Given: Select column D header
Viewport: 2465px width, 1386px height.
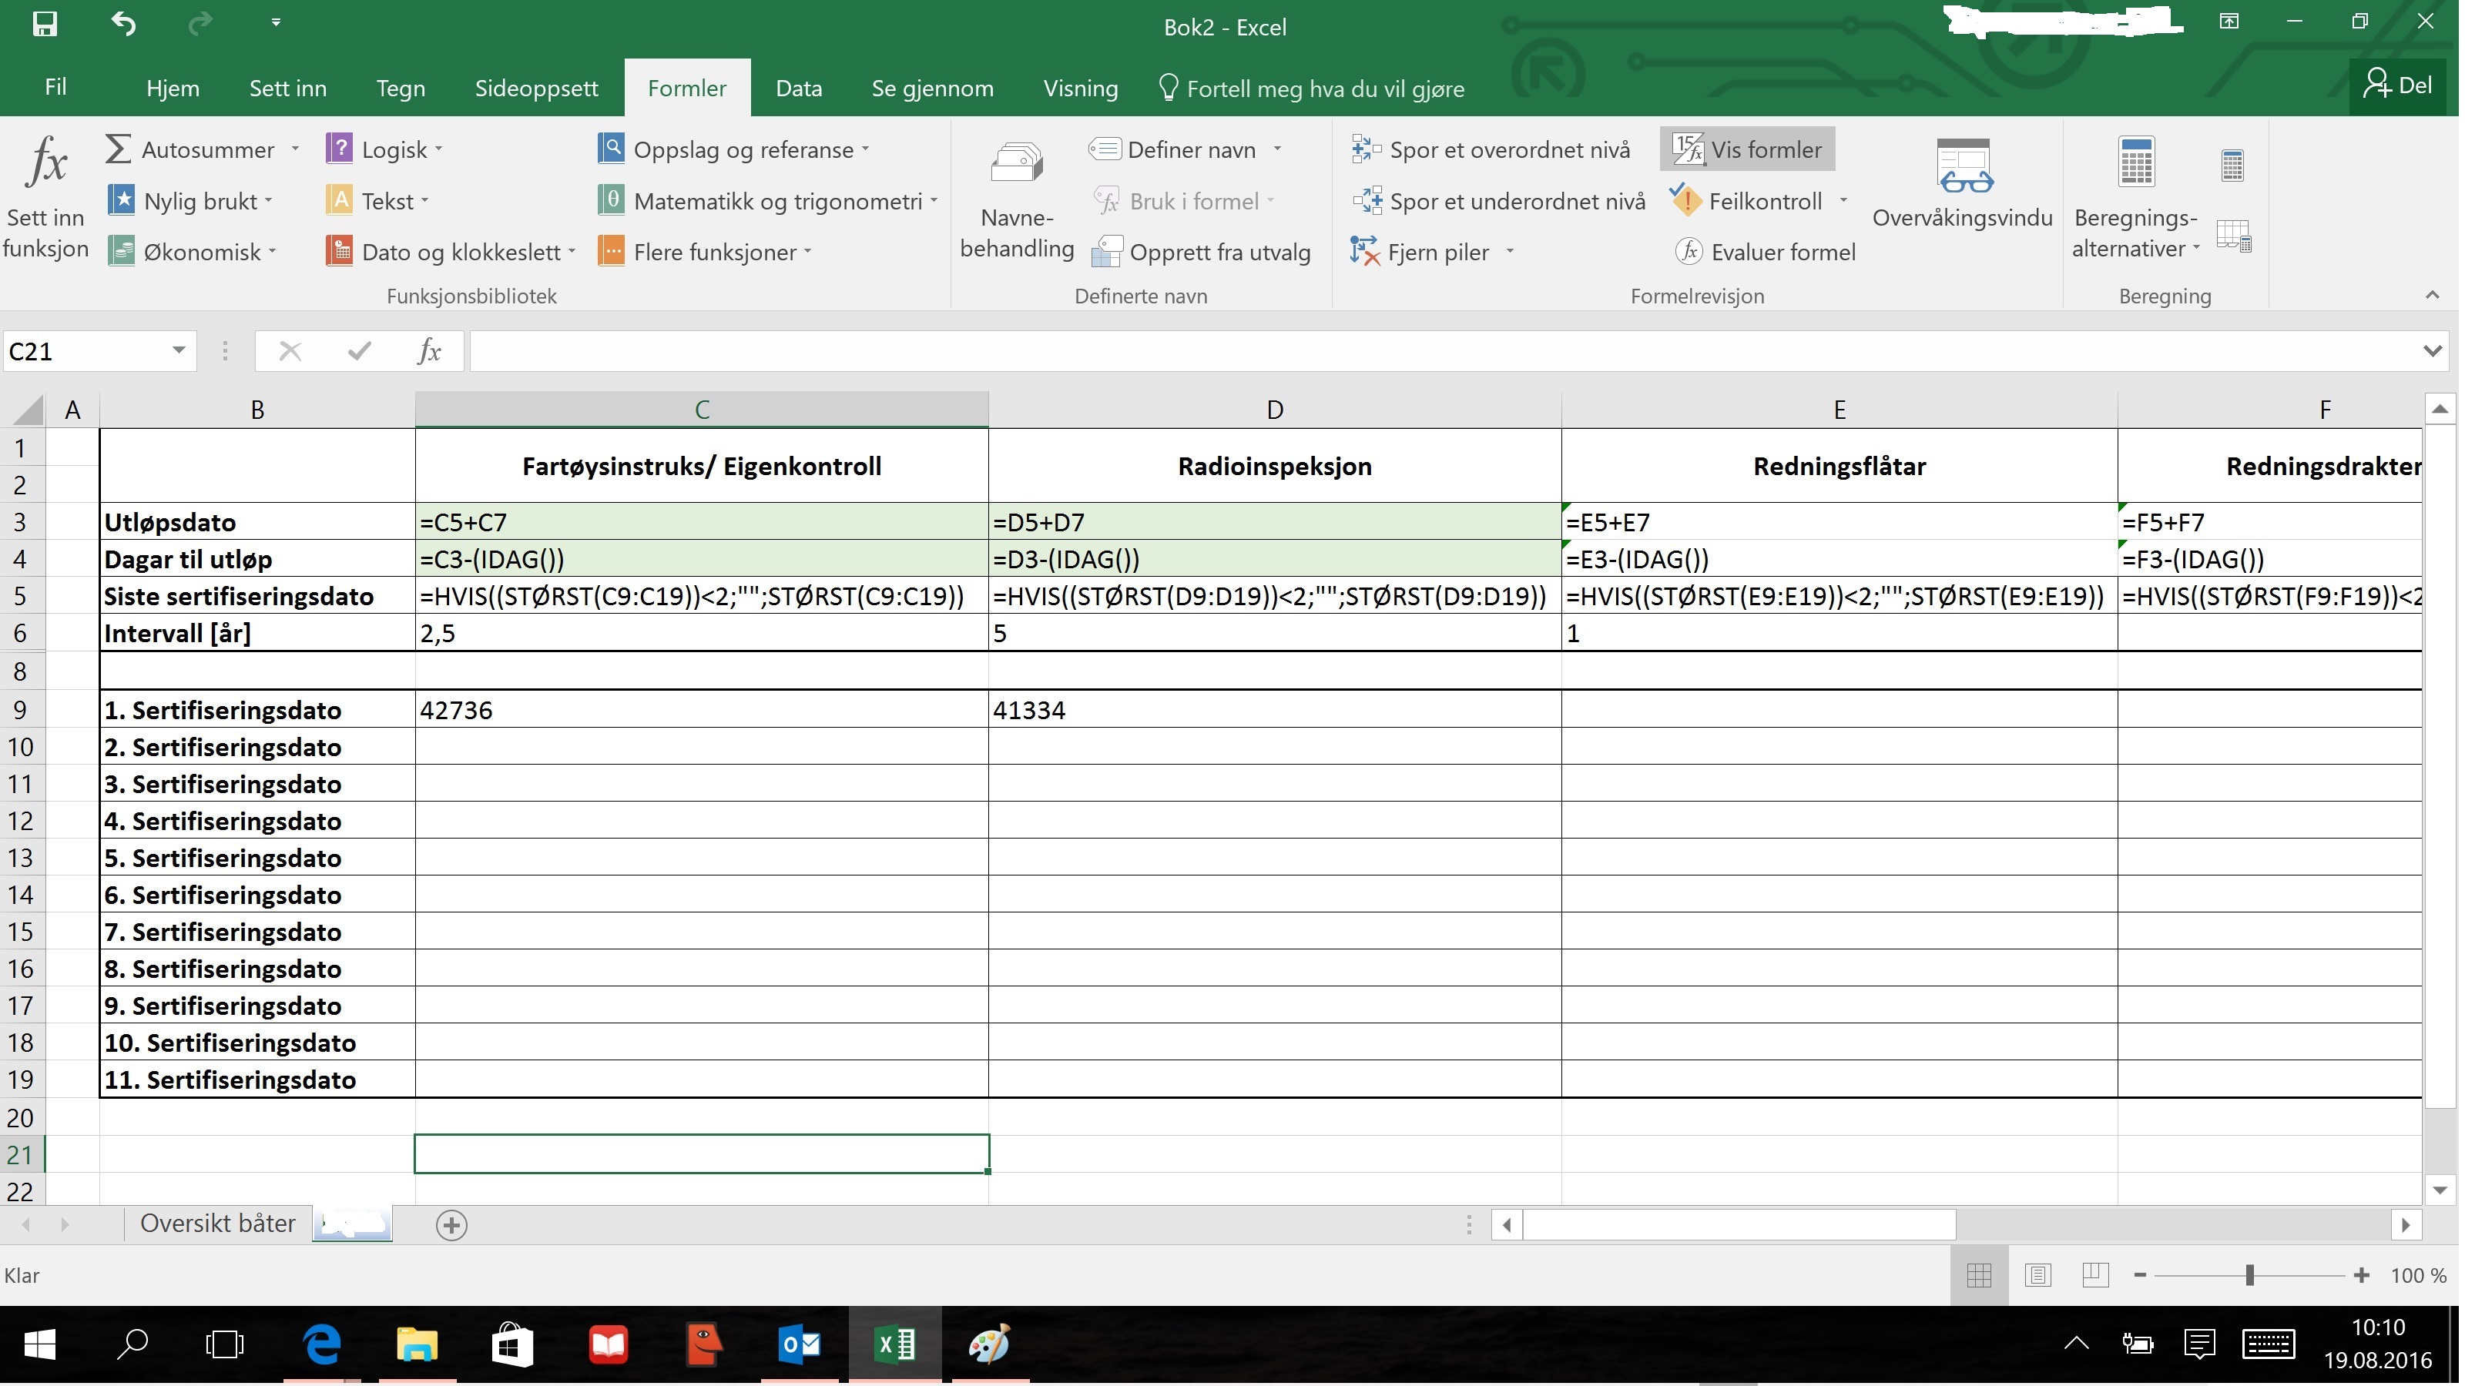Looking at the screenshot, I should point(1275,410).
